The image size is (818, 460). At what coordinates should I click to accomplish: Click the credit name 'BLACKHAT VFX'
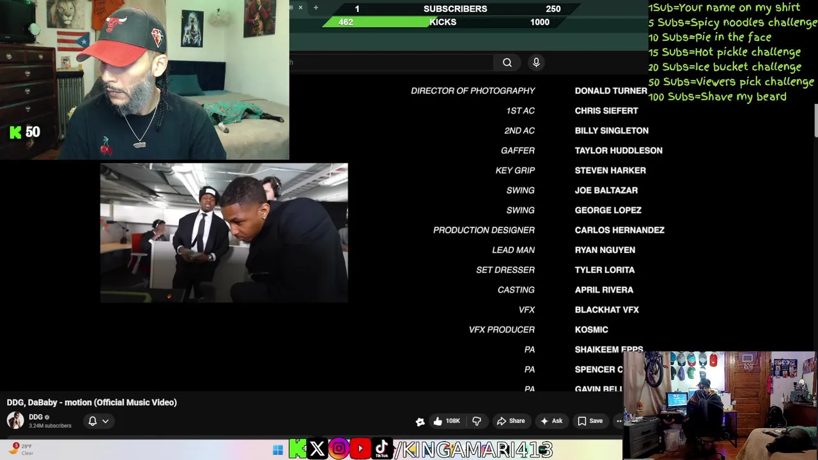(606, 310)
